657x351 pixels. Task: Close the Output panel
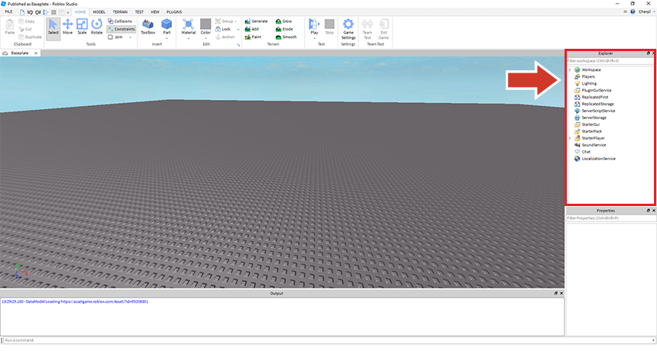pos(562,293)
